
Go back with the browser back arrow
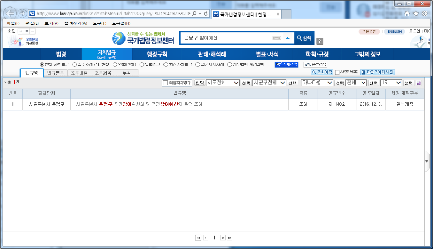coord(10,13)
